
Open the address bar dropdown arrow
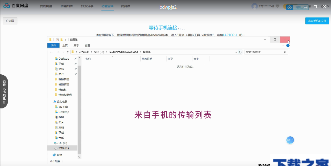click(236, 52)
